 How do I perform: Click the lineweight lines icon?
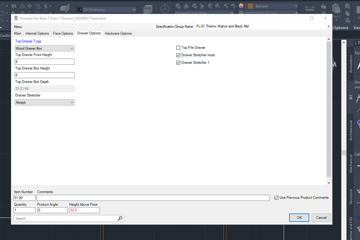[241, 12]
